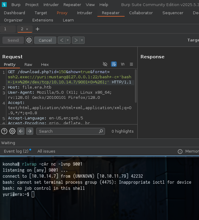This screenshot has height=220, width=199.
Task: Open search settings gear icon
Action: 12,131
